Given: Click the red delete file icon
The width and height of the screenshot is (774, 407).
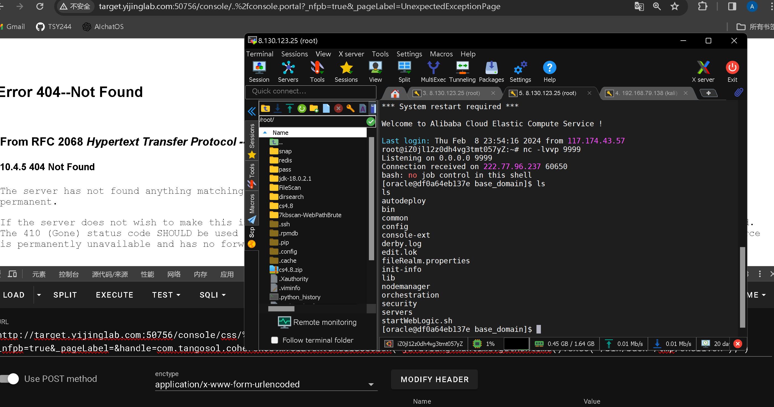Looking at the screenshot, I should coord(338,108).
